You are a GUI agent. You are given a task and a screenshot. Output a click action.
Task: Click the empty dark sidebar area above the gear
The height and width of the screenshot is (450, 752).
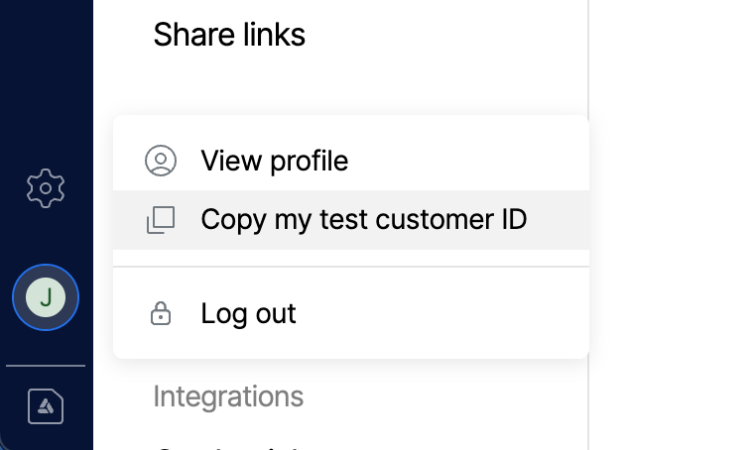(46, 79)
